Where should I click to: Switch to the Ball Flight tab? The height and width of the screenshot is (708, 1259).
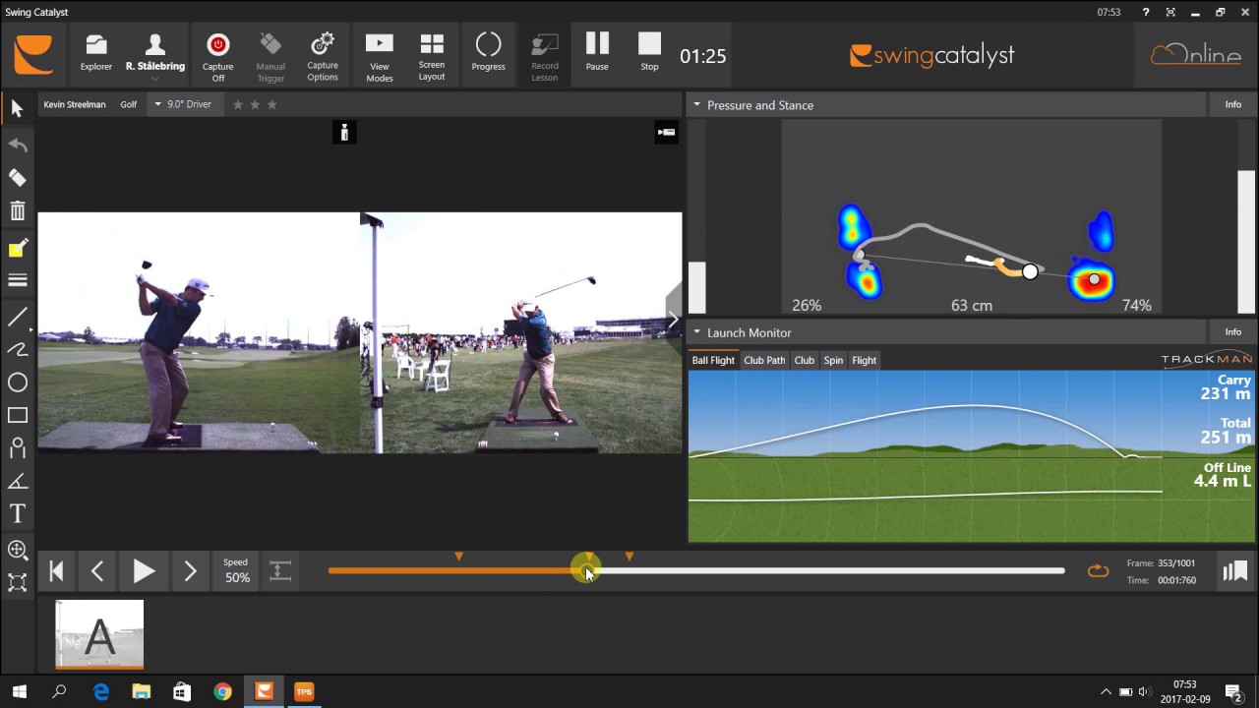(713, 360)
